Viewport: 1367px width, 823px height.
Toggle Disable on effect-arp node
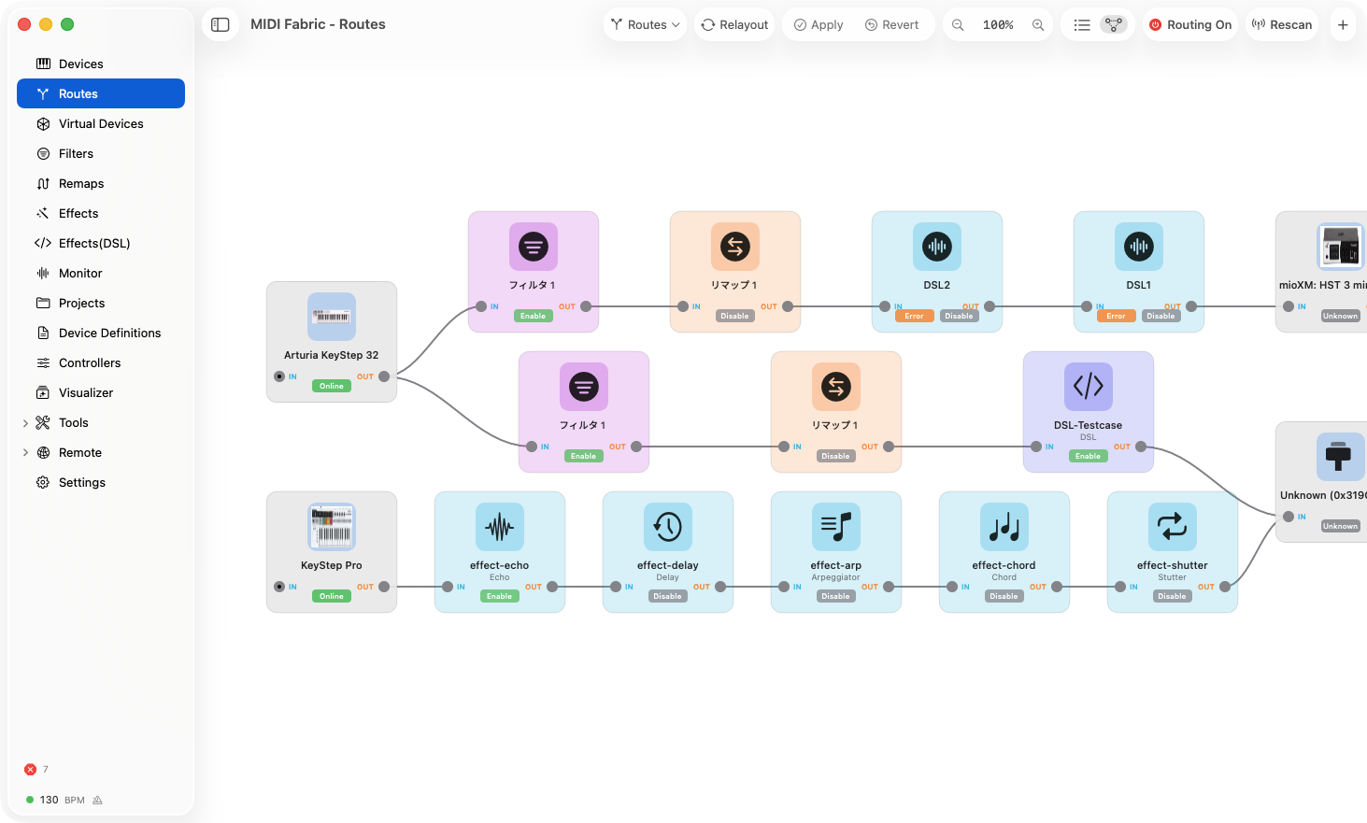[836, 596]
